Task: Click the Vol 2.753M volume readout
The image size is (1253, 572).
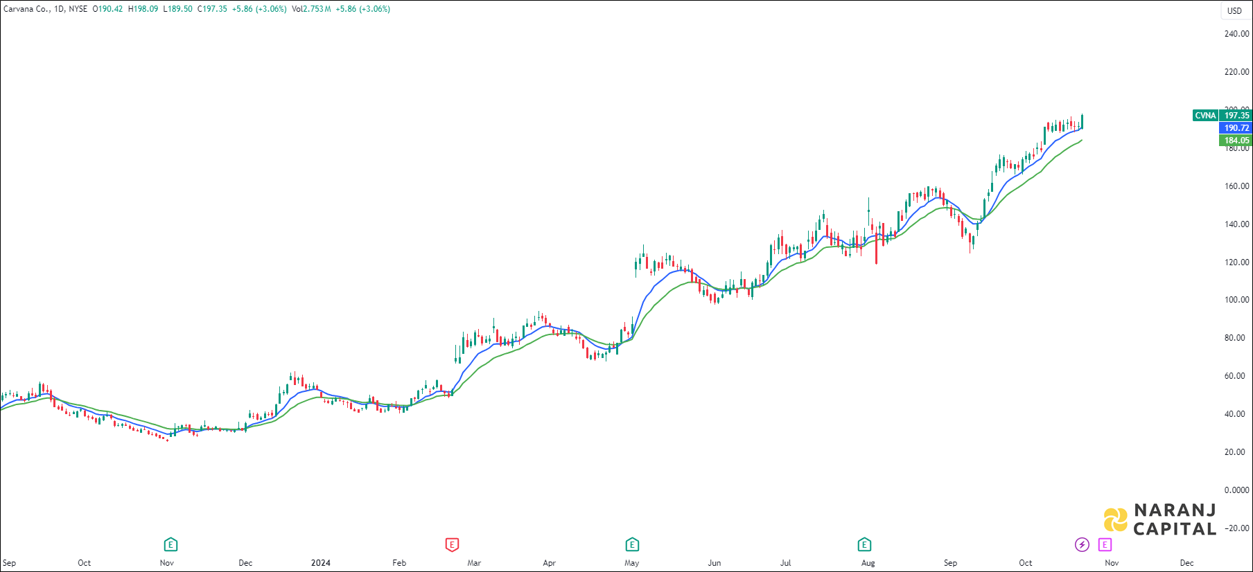Action: 311,9
